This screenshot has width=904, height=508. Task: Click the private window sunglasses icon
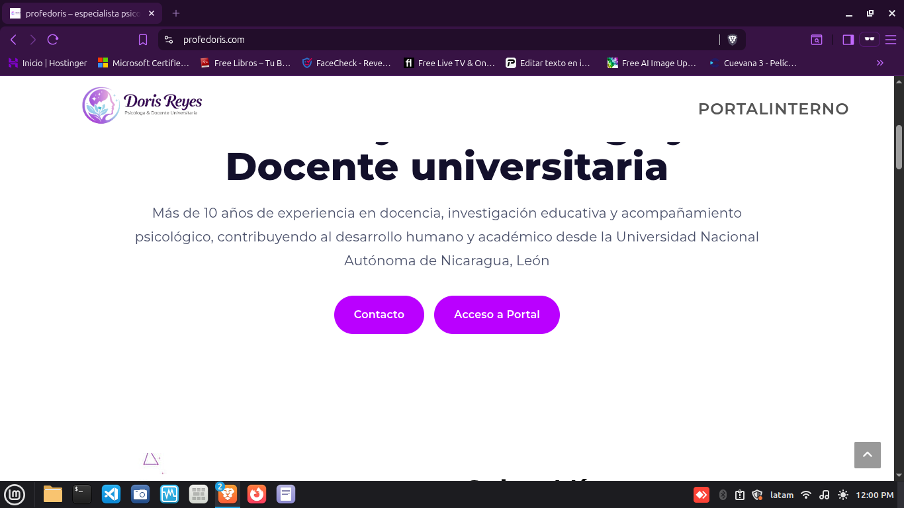pyautogui.click(x=870, y=40)
